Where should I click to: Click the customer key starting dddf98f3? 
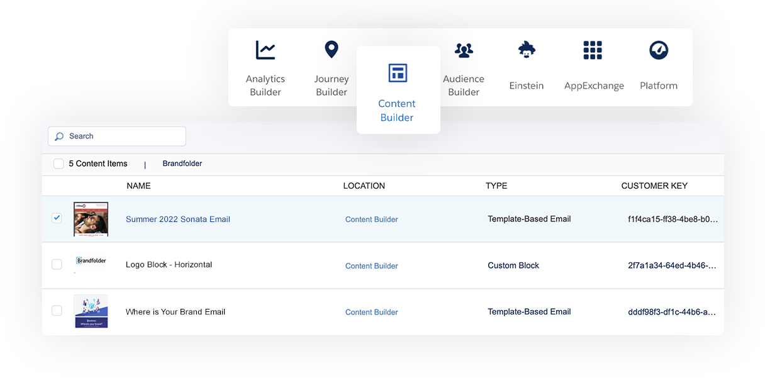[672, 312]
